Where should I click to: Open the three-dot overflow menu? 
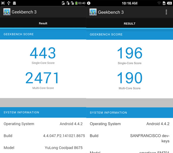click(x=166, y=12)
